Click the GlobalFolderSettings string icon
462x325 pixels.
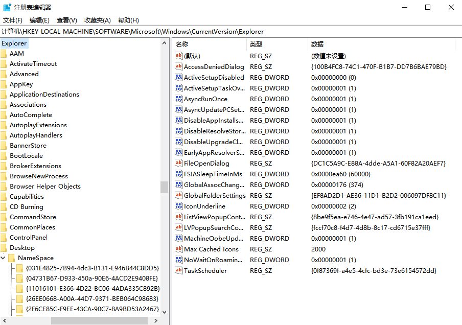pyautogui.click(x=178, y=195)
